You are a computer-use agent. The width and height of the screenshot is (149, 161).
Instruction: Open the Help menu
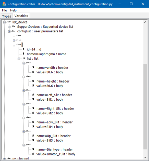[13, 10]
